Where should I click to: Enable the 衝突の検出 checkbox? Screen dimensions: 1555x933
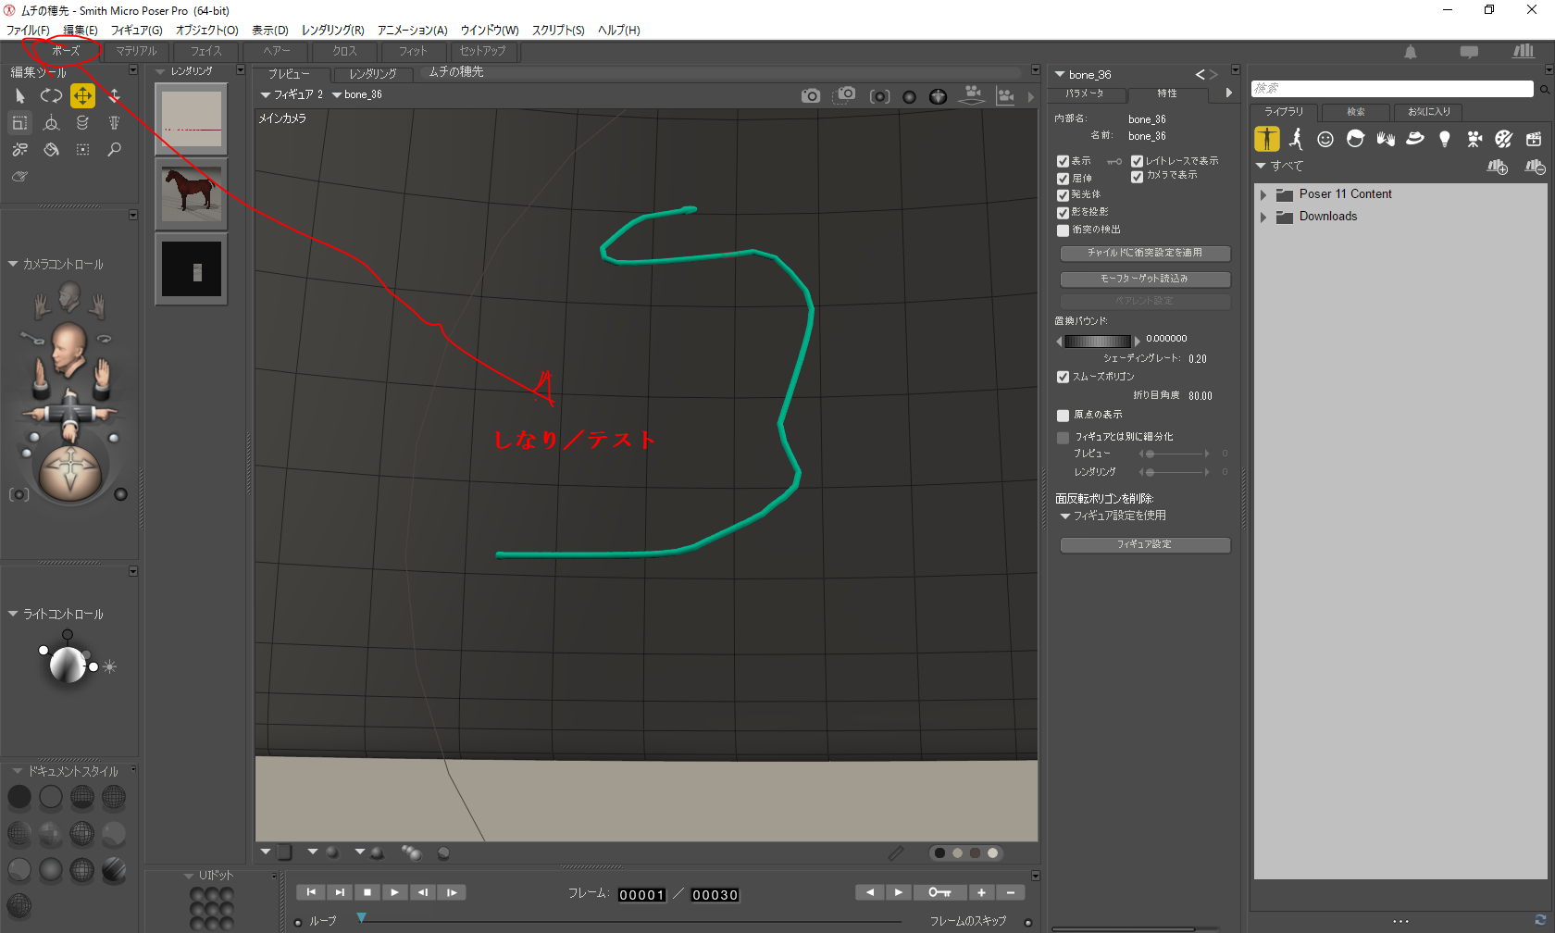click(x=1063, y=230)
